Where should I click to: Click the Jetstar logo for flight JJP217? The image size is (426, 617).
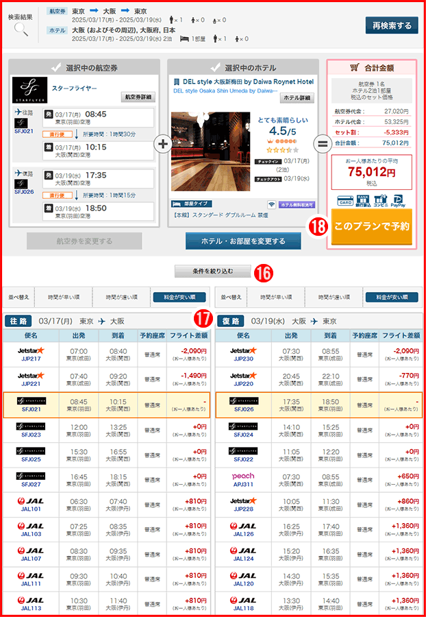31,350
